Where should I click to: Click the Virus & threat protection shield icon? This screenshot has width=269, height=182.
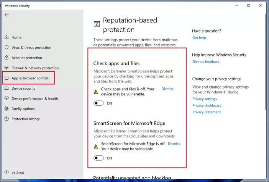7,47
